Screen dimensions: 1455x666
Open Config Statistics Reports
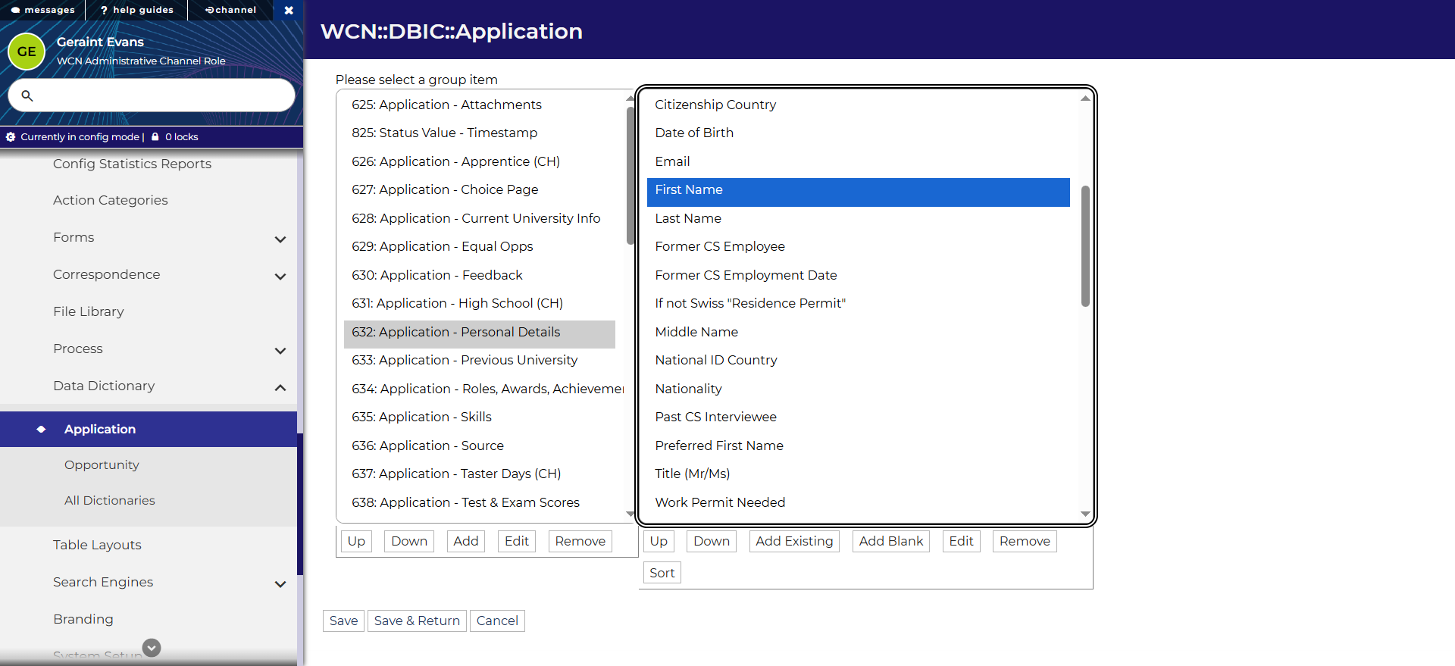132,164
